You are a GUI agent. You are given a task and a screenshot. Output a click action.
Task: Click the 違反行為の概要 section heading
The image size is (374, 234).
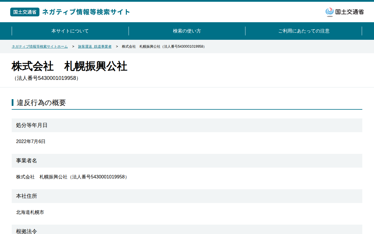pyautogui.click(x=41, y=103)
